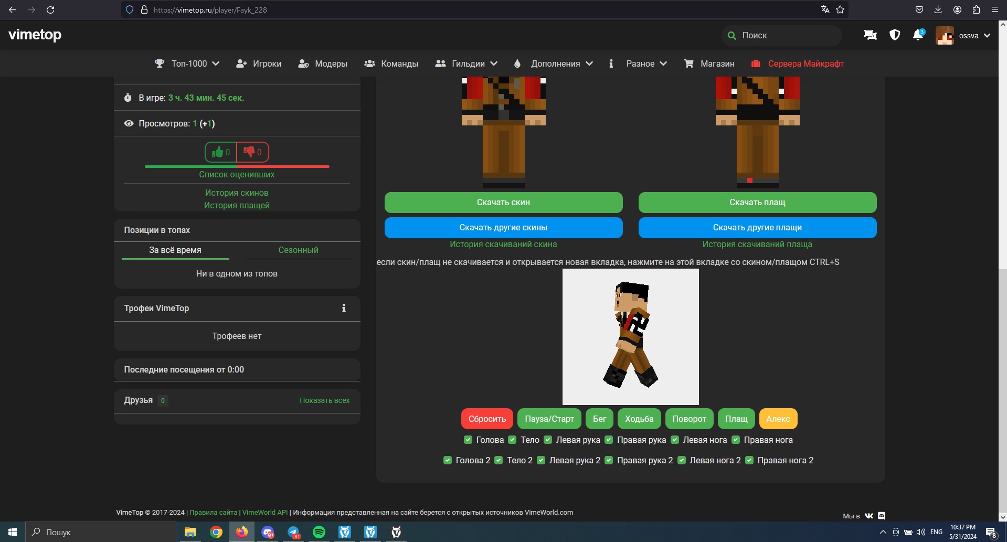The width and height of the screenshot is (1007, 542).
Task: Click the thumbs up like icon
Action: click(x=218, y=152)
